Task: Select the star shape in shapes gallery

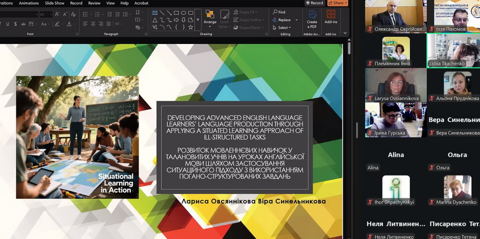Action: click(191, 27)
